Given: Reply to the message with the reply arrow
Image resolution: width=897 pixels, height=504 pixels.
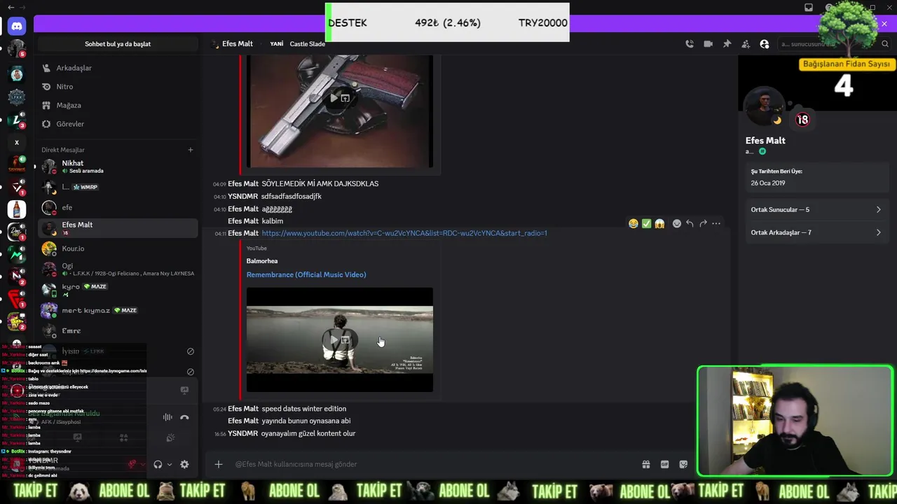Looking at the screenshot, I should point(690,223).
